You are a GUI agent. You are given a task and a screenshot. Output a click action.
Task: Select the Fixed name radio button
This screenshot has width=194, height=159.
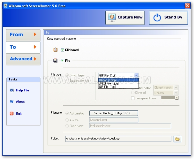[x=67, y=126]
